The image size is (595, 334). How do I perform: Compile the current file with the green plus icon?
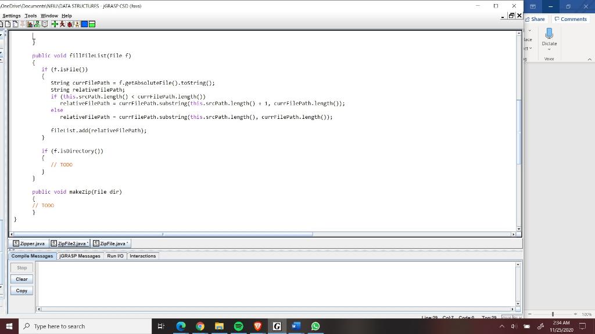pyautogui.click(x=55, y=24)
